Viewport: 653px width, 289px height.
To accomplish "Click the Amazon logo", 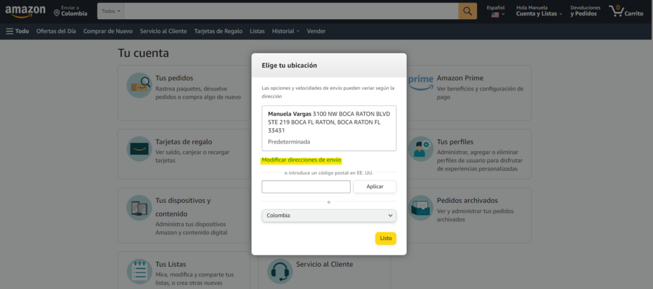I will (x=26, y=11).
